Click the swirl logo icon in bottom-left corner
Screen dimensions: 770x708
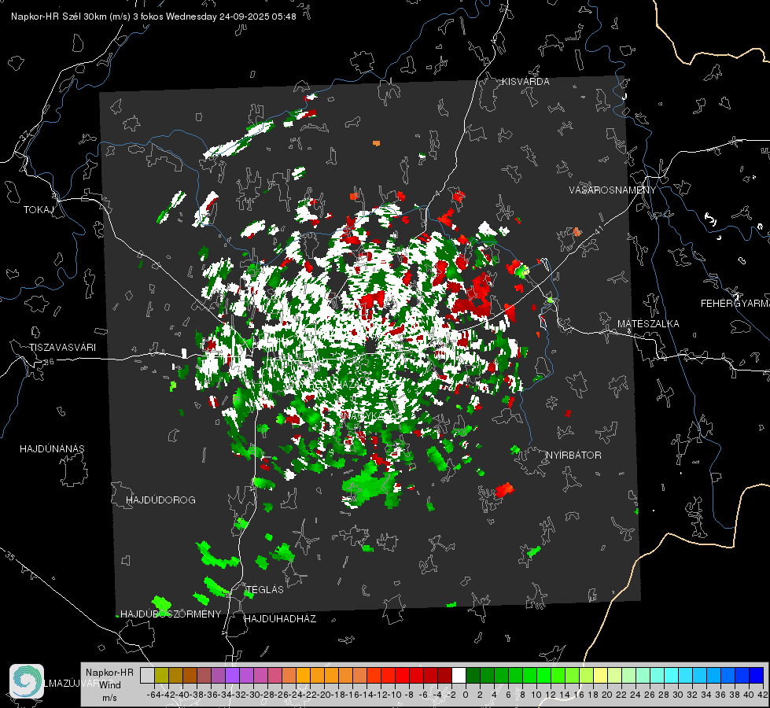click(x=27, y=681)
